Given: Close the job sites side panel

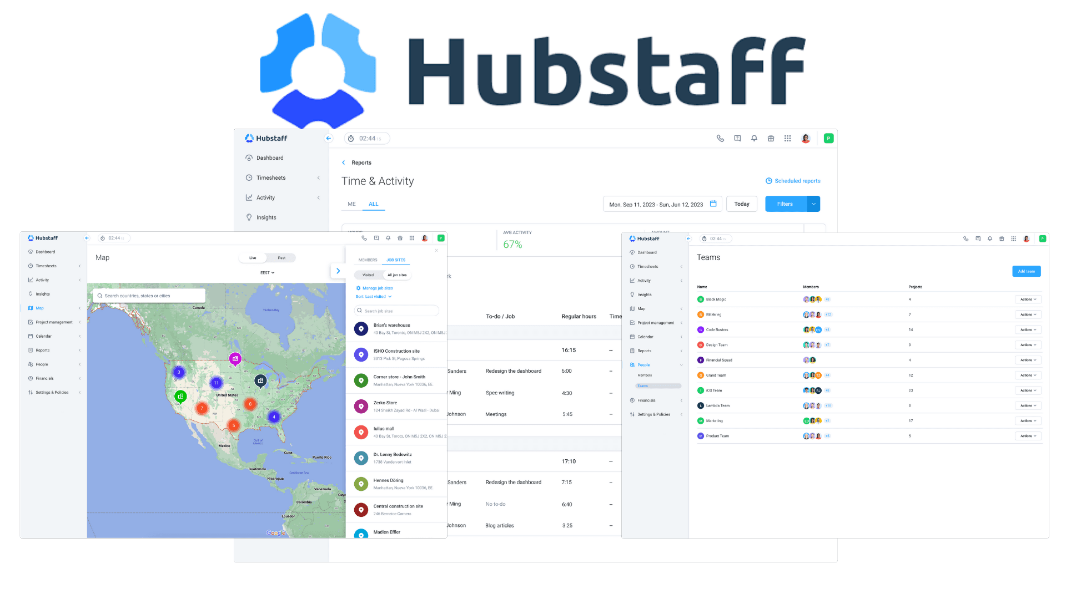Looking at the screenshot, I should (x=436, y=251).
